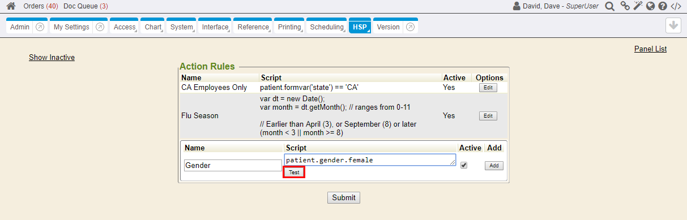This screenshot has width=687, height=220.
Task: Expand the Chart dropdown tab
Action: [x=153, y=26]
